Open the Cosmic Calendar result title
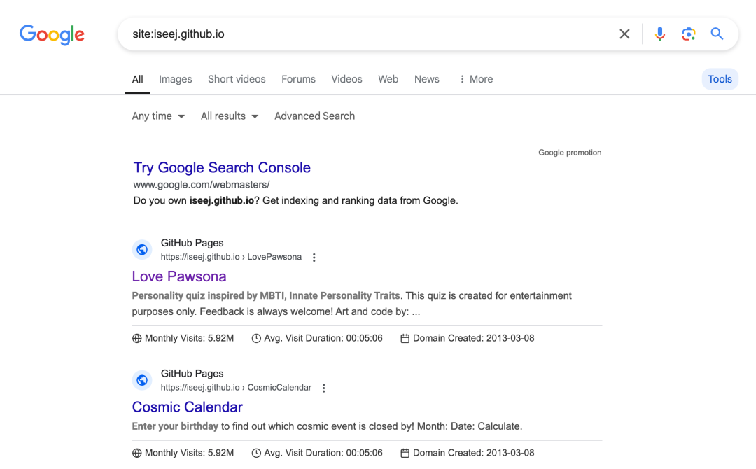The height and width of the screenshot is (469, 756). pyautogui.click(x=187, y=407)
